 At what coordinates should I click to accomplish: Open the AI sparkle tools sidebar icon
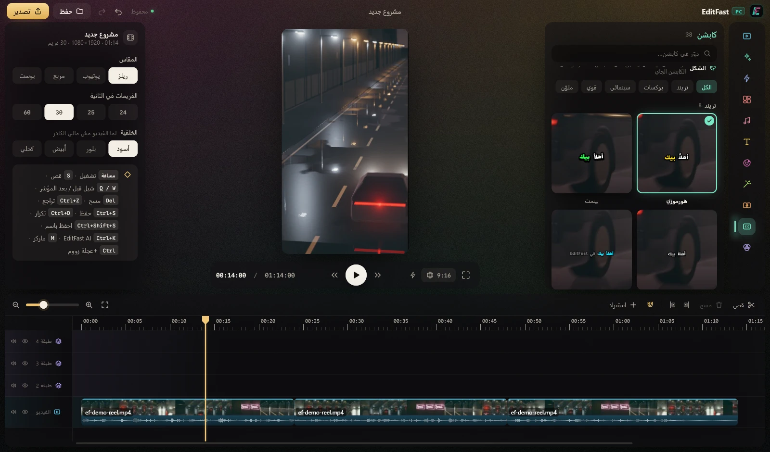point(746,57)
